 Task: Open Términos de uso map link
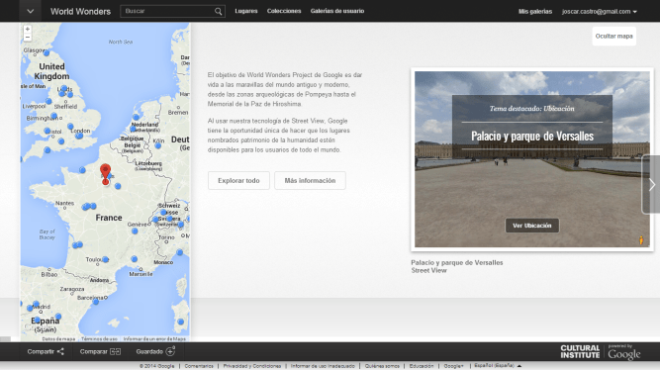[x=99, y=339]
